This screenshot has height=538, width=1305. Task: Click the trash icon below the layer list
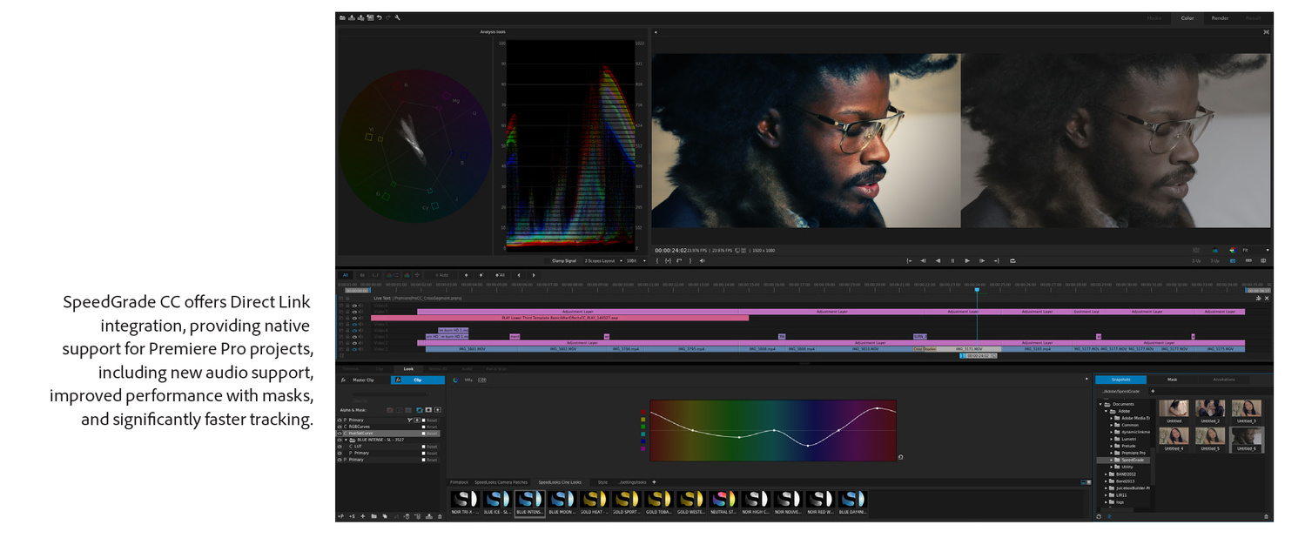click(440, 516)
